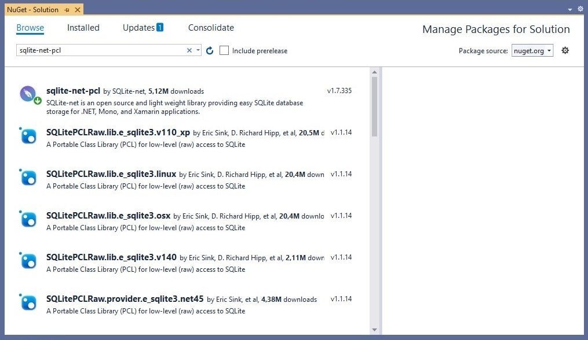Refresh the package search results
The width and height of the screenshot is (588, 340).
point(210,50)
